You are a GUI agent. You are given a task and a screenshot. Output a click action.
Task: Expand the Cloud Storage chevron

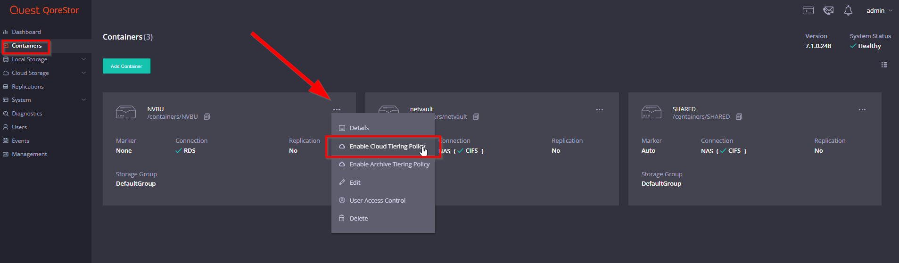click(x=83, y=73)
